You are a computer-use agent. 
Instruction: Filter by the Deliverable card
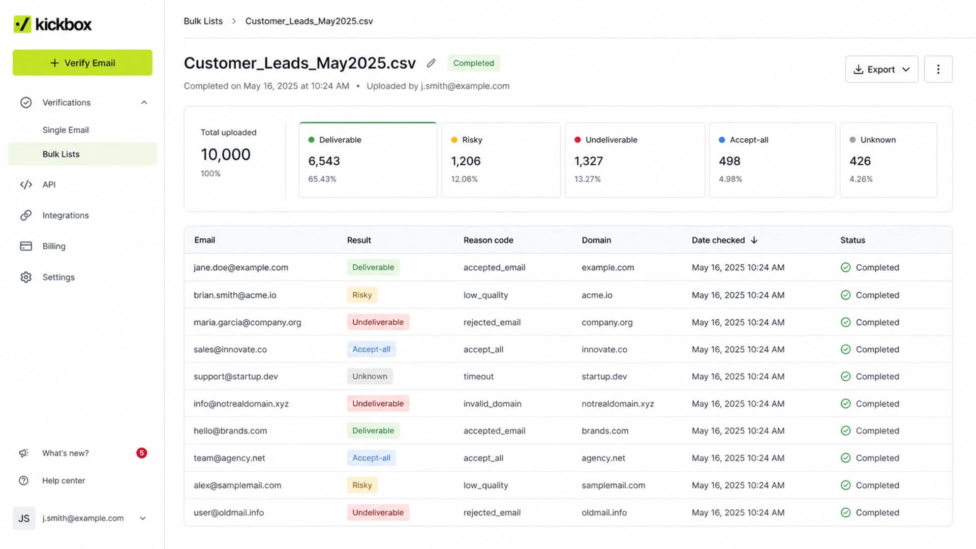point(368,160)
